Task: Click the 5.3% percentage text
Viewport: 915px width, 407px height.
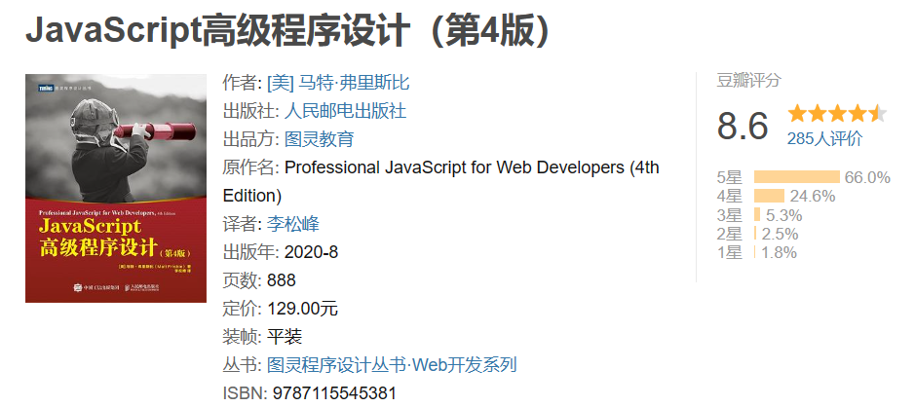Action: pos(783,216)
